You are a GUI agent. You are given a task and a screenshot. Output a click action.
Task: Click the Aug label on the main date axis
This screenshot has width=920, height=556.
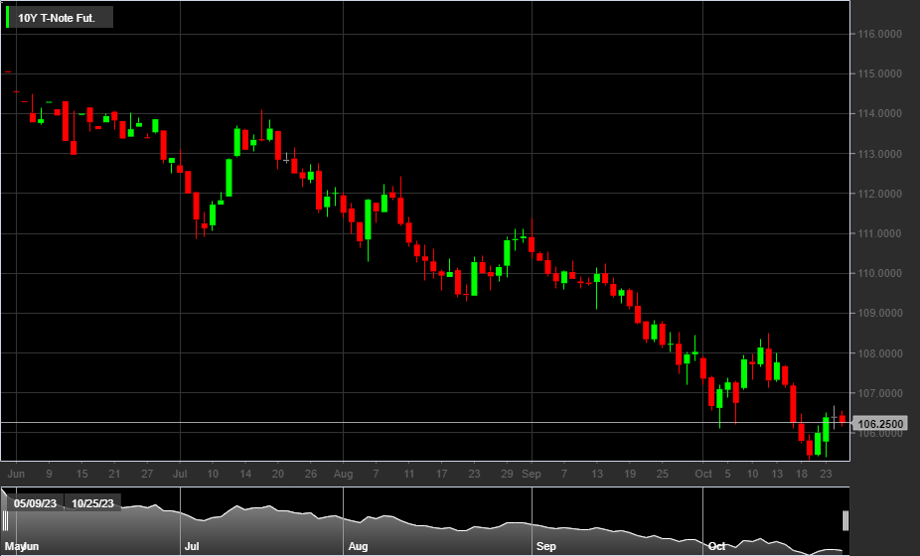pyautogui.click(x=343, y=474)
